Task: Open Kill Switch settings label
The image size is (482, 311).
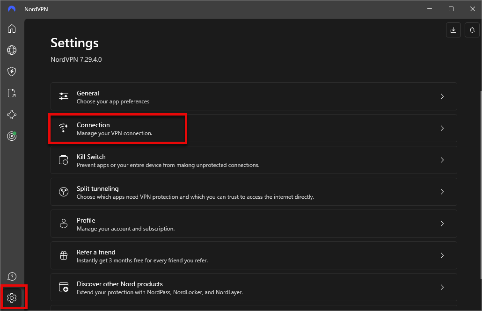Action: pos(91,157)
